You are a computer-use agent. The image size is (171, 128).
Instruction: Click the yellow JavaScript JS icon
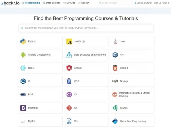pos(69,41)
